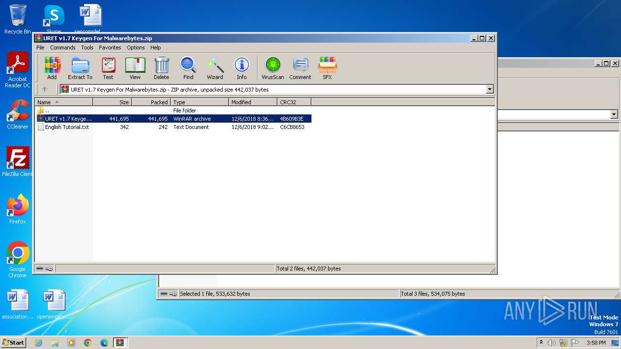Click the WinRAR taskbar button
The height and width of the screenshot is (349, 621).
(x=120, y=343)
